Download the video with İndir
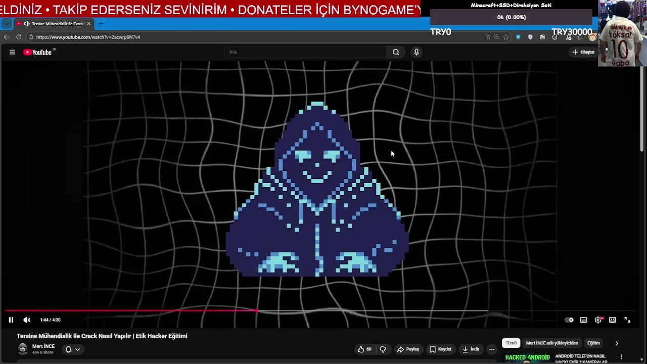The height and width of the screenshot is (364, 647). tap(471, 349)
